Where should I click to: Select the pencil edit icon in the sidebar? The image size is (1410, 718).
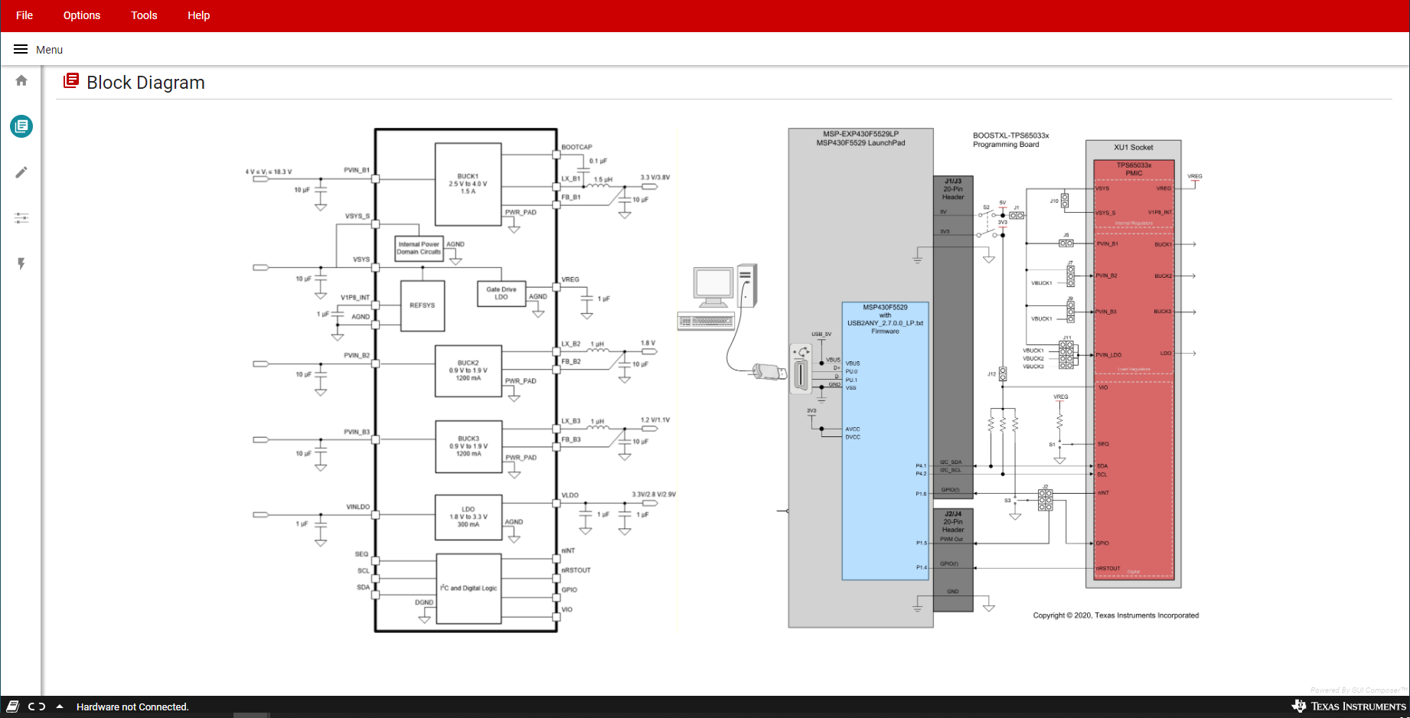coord(21,171)
